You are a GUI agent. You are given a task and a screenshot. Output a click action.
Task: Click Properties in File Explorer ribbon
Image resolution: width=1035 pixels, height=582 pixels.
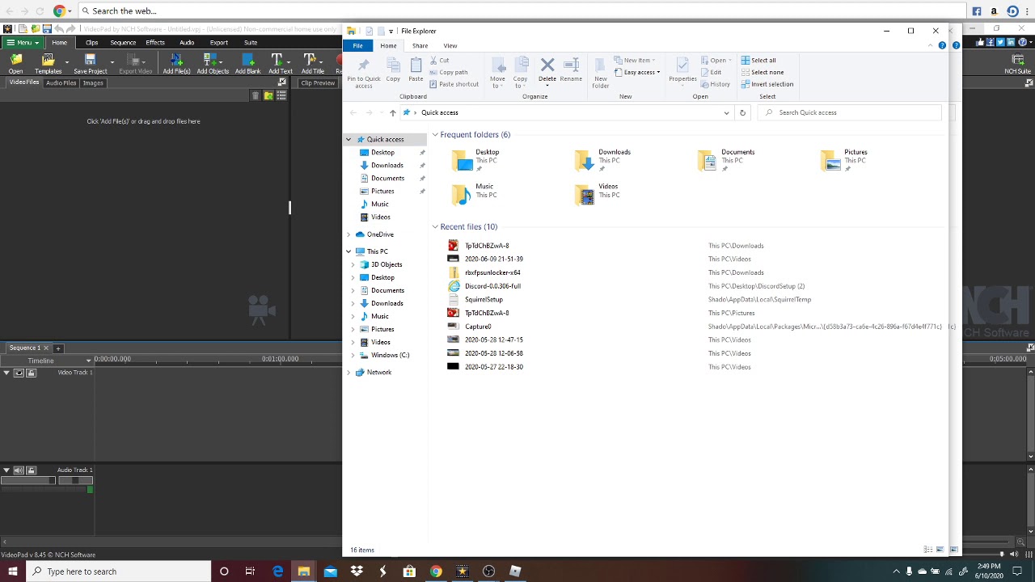point(682,71)
